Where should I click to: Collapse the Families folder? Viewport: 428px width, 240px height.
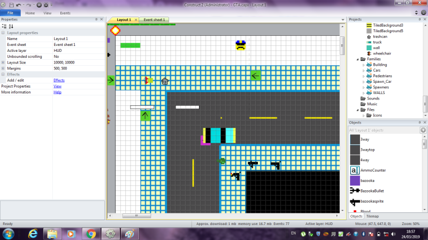[x=357, y=59]
